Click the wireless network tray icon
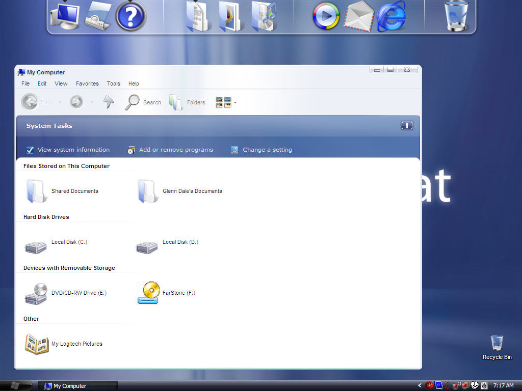This screenshot has width=522, height=391. (x=457, y=385)
